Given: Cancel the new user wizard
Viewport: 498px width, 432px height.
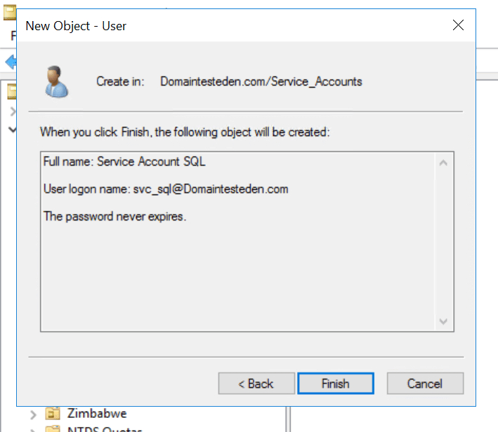Looking at the screenshot, I should 425,384.
